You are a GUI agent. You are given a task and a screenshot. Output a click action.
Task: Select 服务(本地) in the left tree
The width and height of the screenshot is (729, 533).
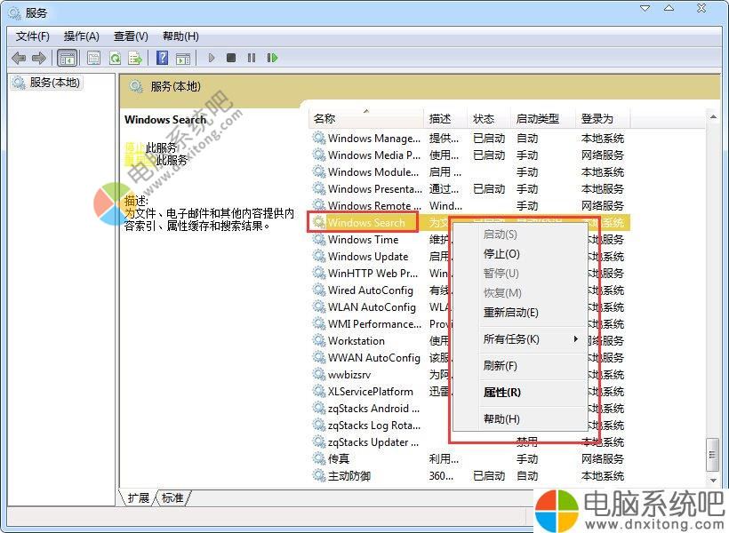(54, 83)
